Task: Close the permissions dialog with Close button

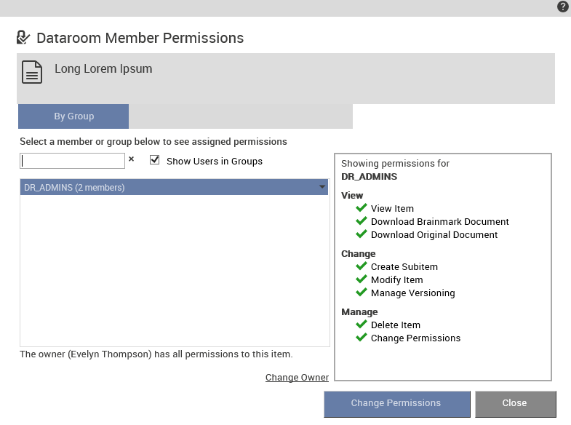Action: pyautogui.click(x=515, y=403)
